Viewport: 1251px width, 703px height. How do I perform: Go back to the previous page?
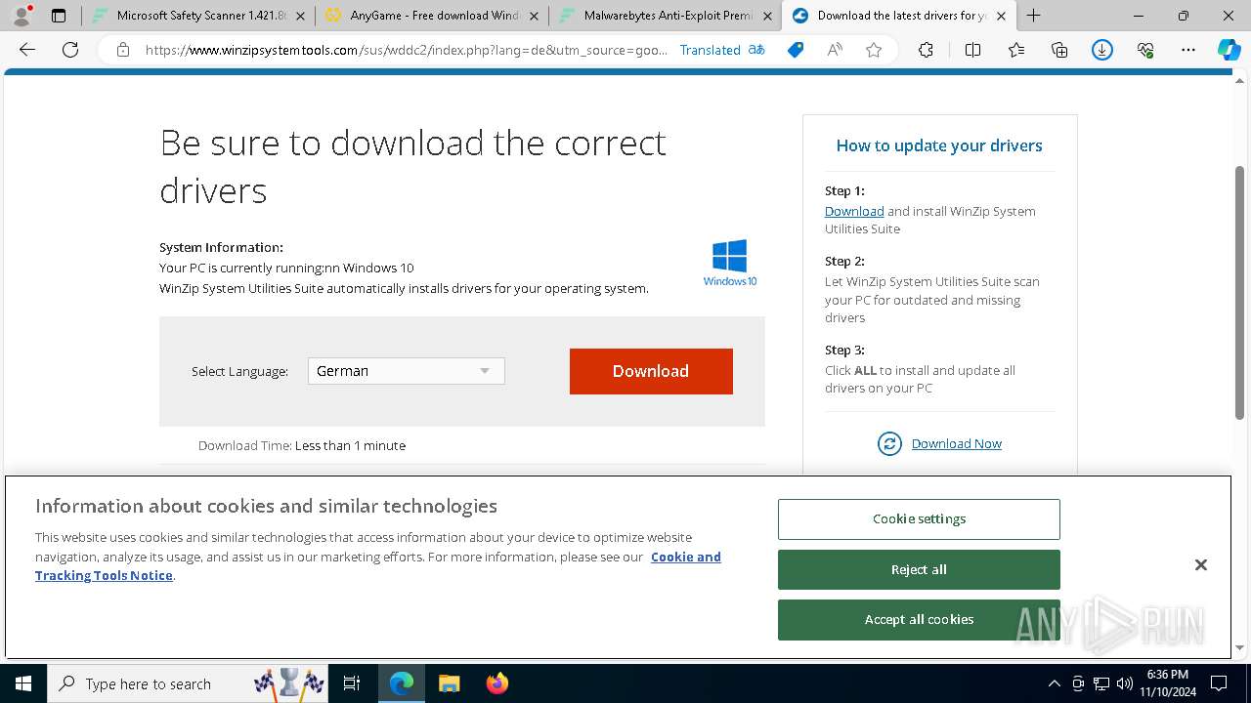[x=27, y=50]
